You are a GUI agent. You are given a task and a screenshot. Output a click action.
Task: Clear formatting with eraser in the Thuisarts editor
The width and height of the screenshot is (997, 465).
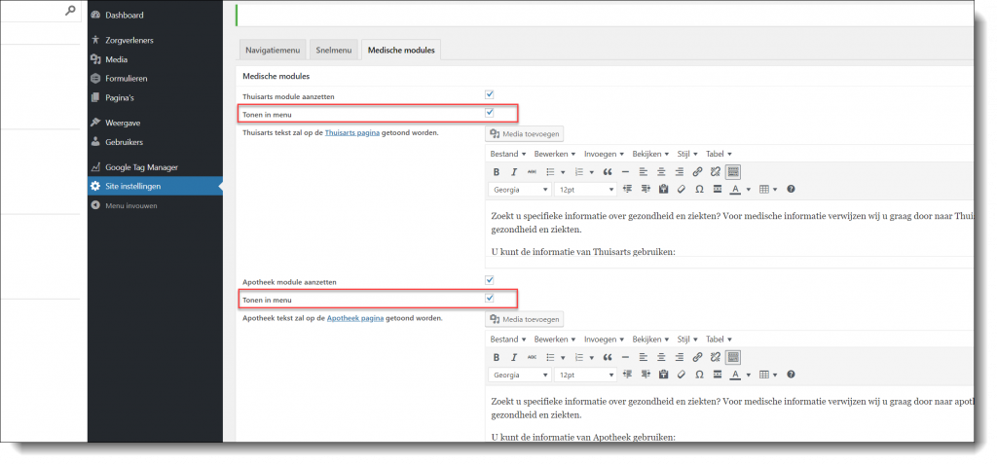(x=682, y=189)
